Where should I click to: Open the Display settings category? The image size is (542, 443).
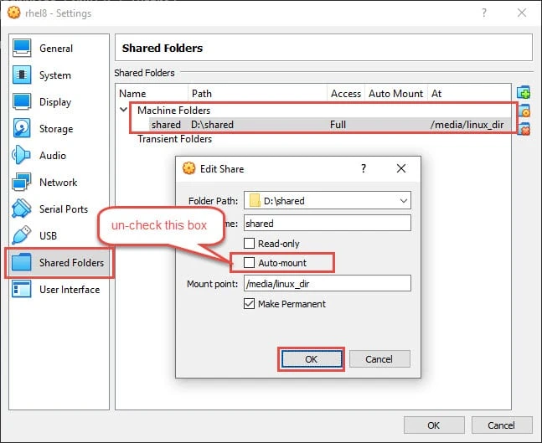click(x=59, y=101)
